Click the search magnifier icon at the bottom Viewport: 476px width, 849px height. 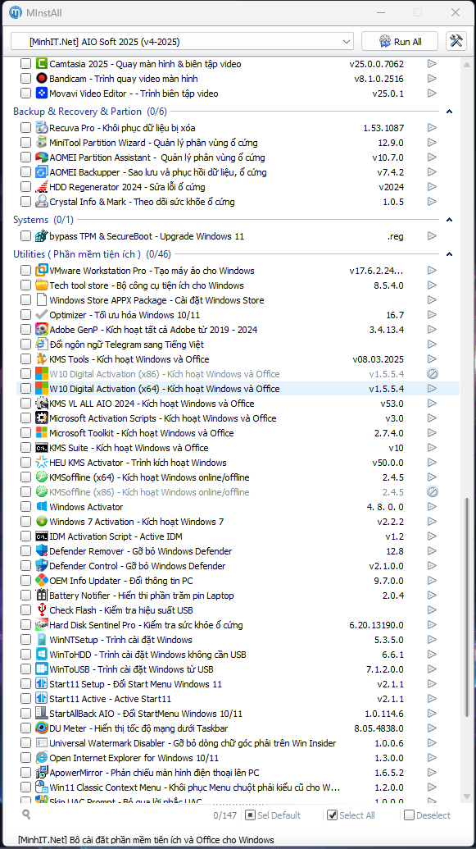tap(26, 815)
